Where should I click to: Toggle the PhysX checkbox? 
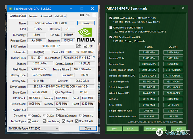tap(64, 121)
